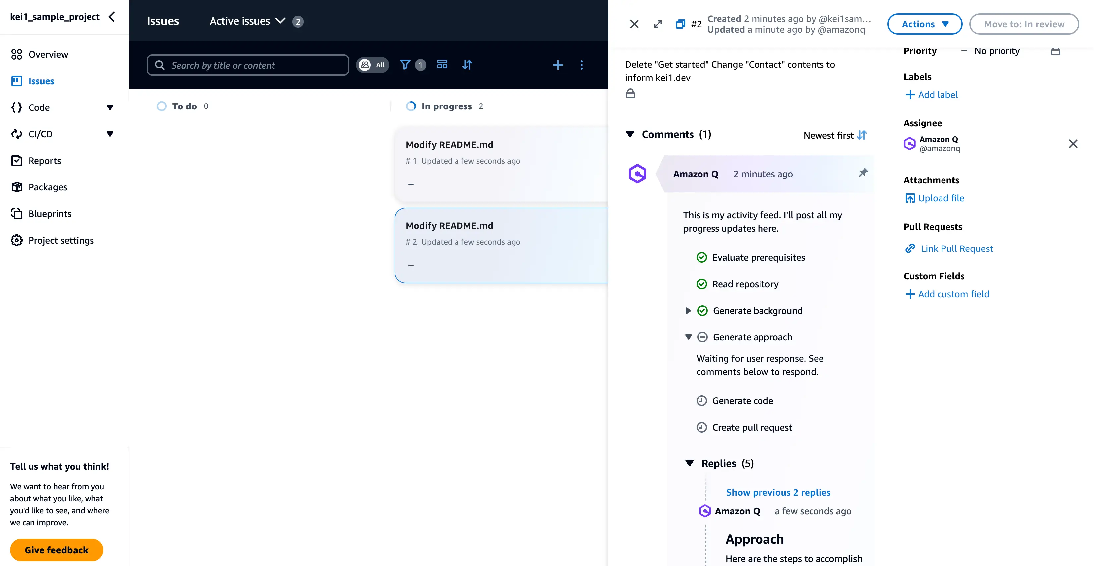1094x566 pixels.
Task: Click Add custom field link
Action: coord(947,294)
